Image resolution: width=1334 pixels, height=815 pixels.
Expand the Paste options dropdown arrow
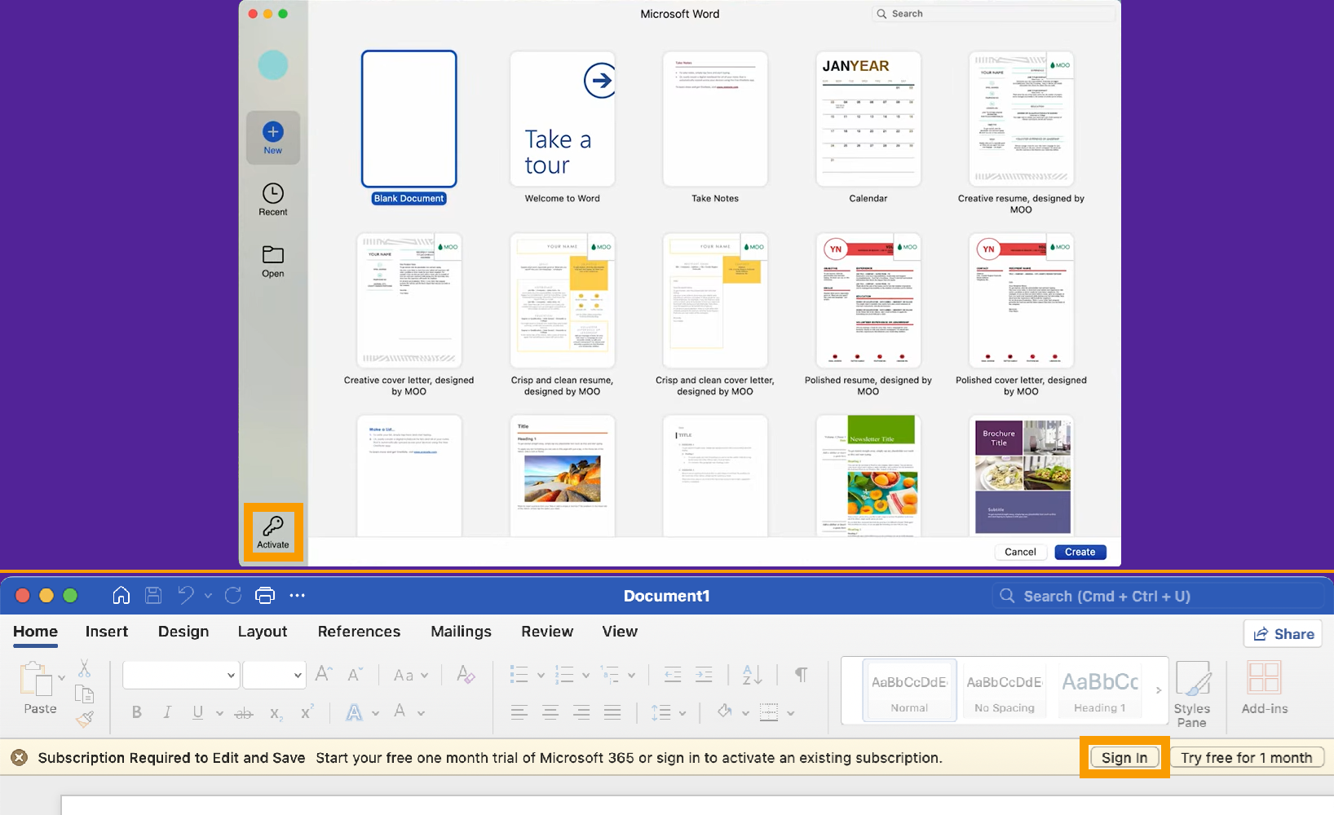click(61, 678)
